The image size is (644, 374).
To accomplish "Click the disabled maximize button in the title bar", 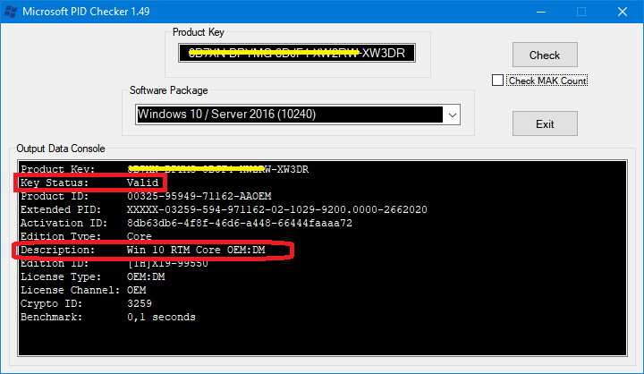I will coord(581,12).
